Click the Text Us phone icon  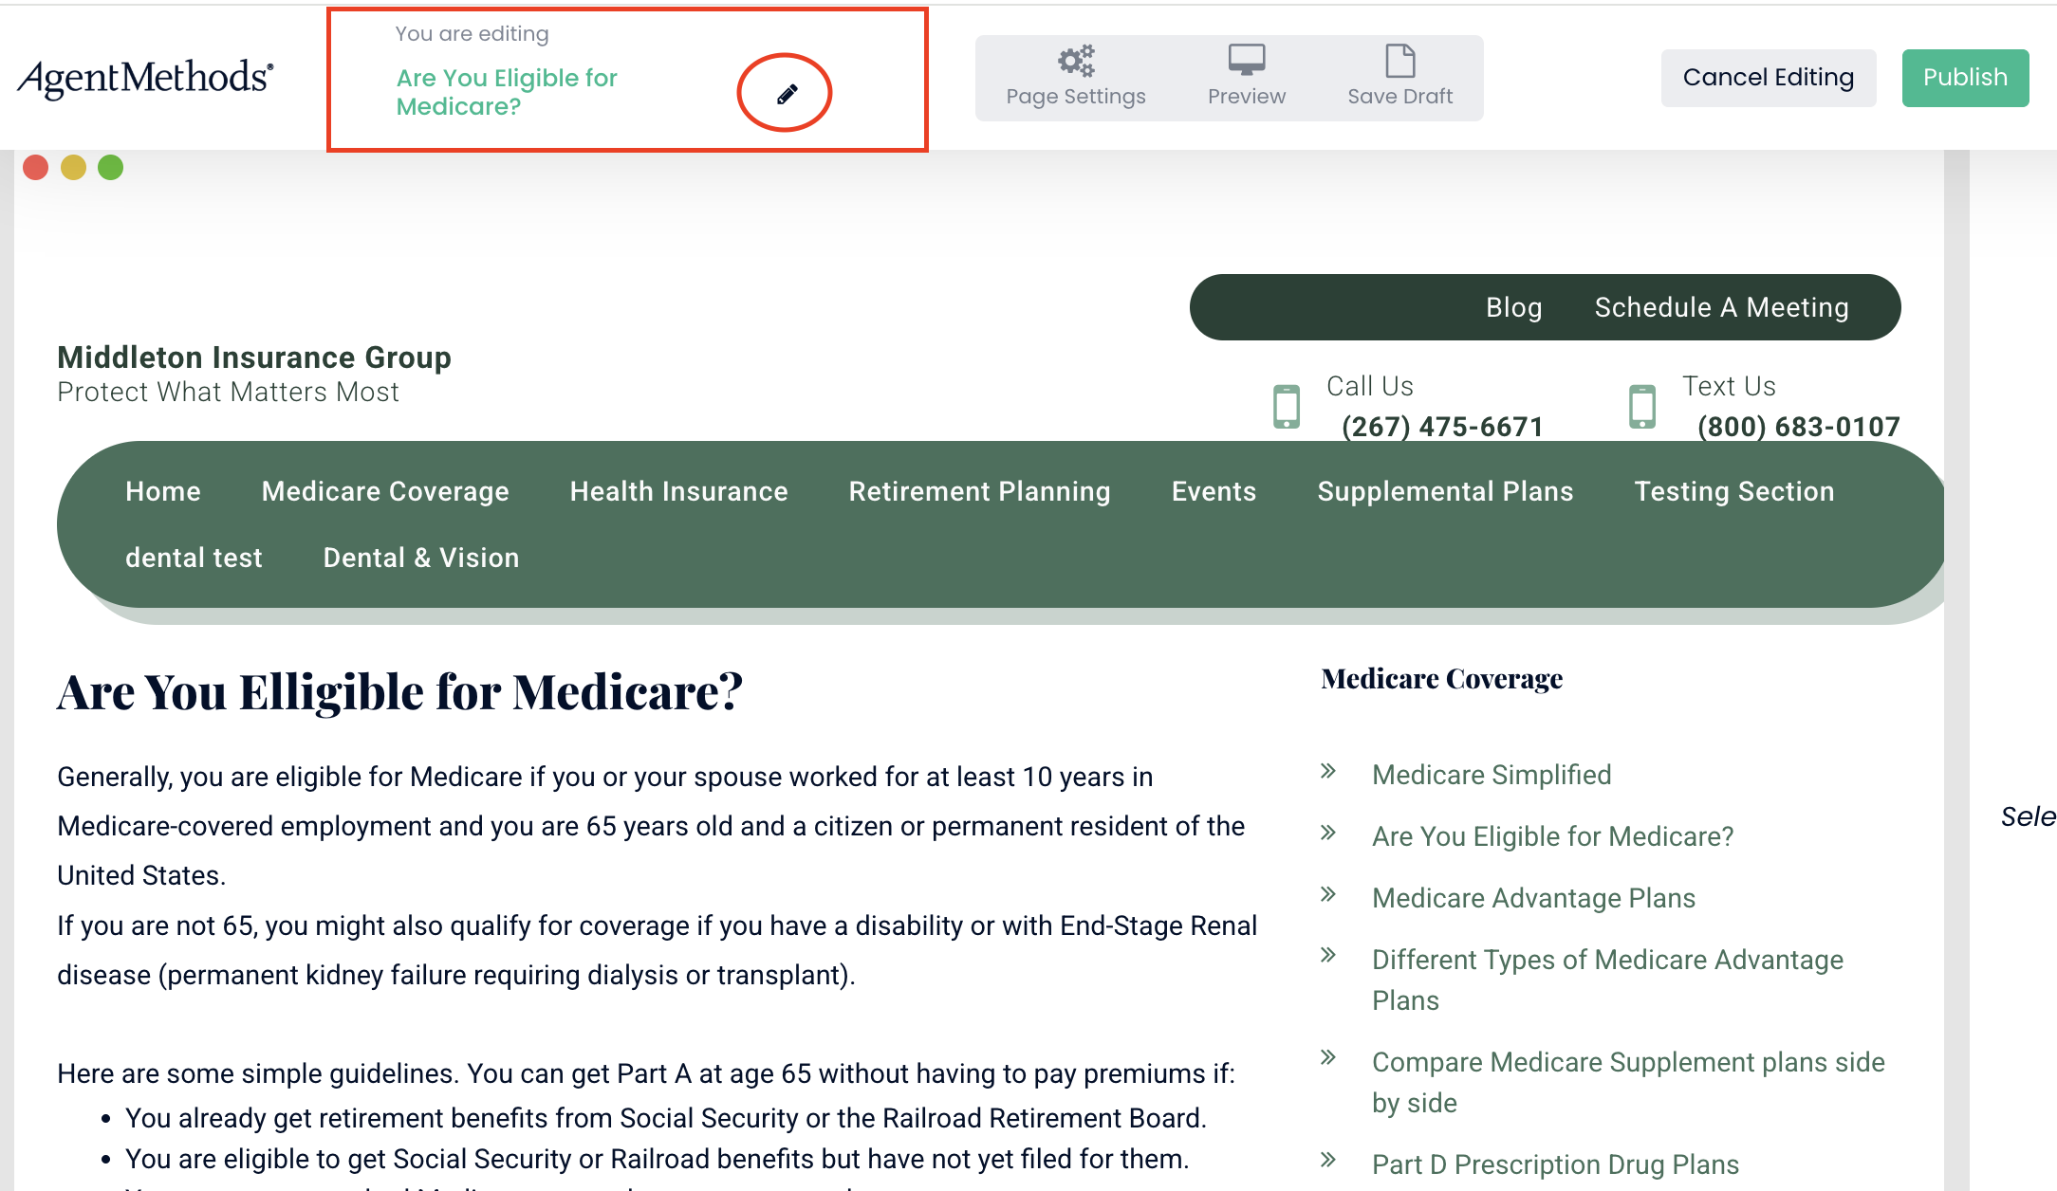[x=1641, y=407]
